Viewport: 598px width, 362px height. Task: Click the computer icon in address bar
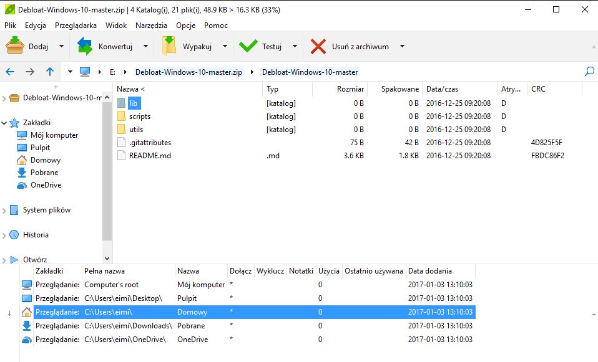tap(85, 72)
